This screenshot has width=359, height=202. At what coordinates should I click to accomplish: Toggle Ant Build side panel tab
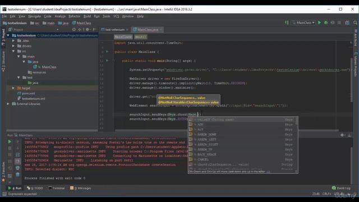point(356,38)
